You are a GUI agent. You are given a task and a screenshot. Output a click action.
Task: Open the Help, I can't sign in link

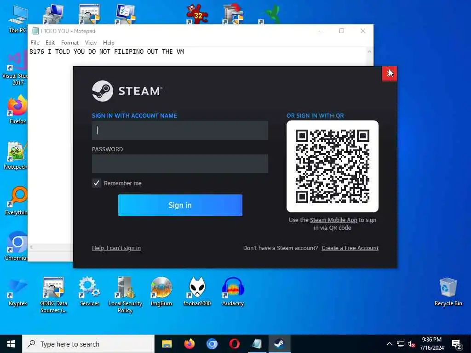[116, 248]
